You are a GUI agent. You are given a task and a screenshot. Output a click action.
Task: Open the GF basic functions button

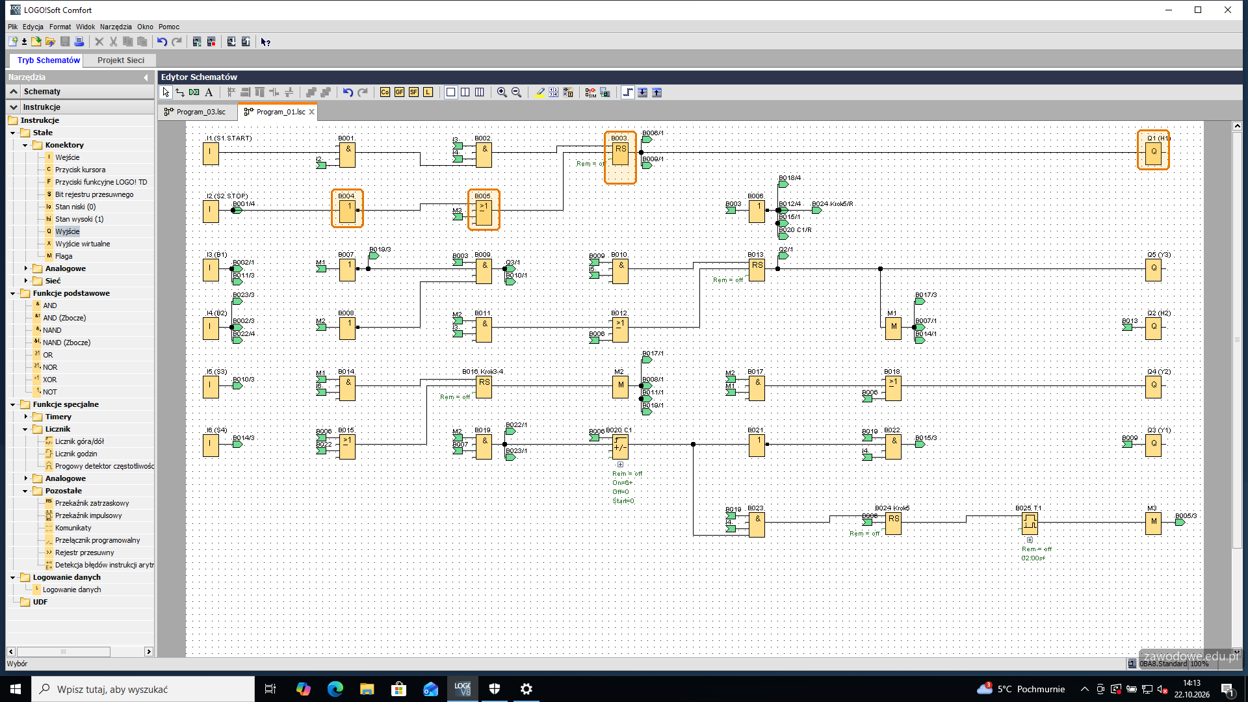[x=399, y=92]
